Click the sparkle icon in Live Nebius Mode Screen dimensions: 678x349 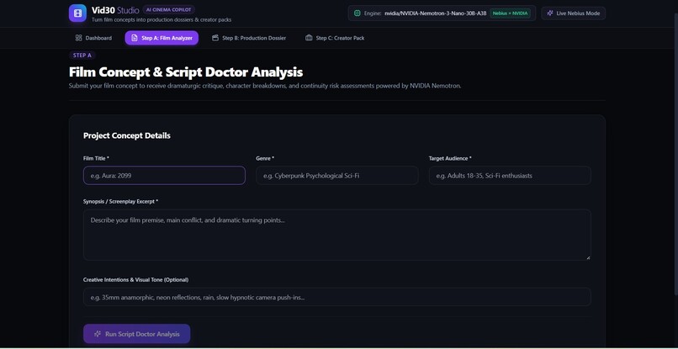[x=550, y=13]
